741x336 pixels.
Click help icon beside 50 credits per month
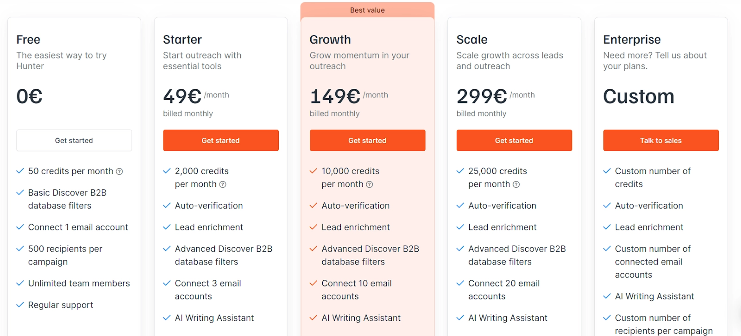pos(119,171)
